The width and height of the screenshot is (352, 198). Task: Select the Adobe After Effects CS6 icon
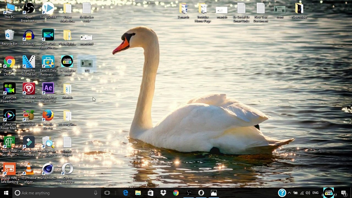tap(48, 89)
